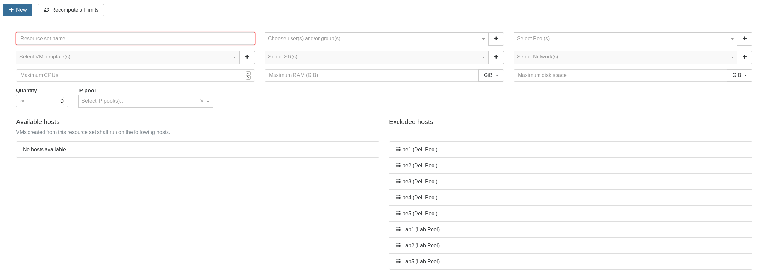
Task: Click the plus button beside Select Network(s)
Action: coord(745,57)
